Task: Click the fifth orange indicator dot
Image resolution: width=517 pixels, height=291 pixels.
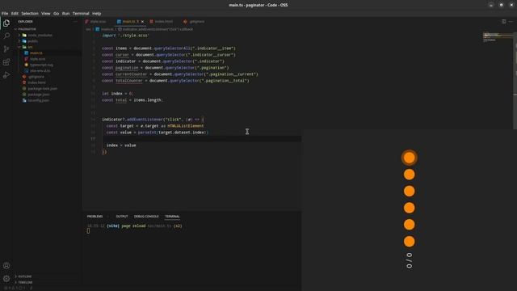Action: coord(410,225)
